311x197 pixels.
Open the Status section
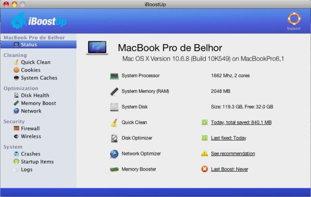click(x=38, y=45)
